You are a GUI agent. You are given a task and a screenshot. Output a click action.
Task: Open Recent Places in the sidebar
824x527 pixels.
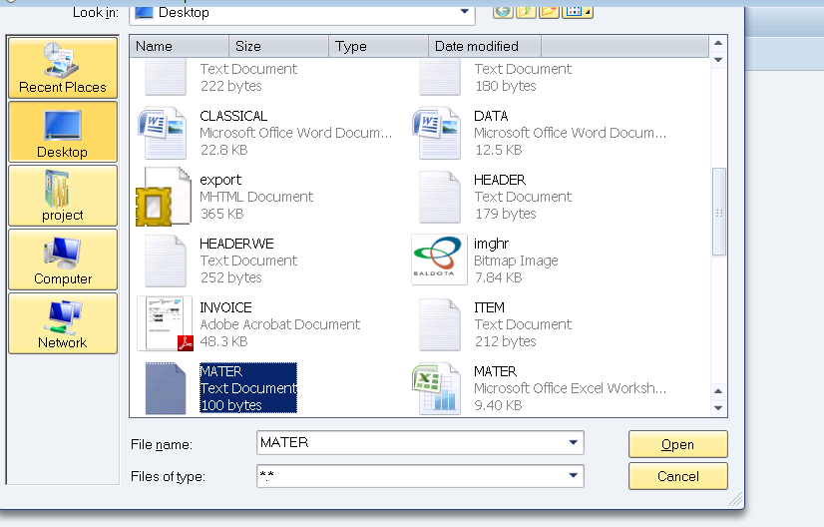click(x=63, y=68)
